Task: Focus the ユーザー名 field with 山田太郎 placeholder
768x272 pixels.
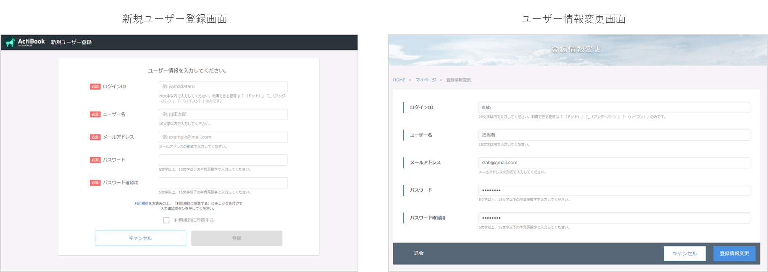Action: (x=223, y=114)
